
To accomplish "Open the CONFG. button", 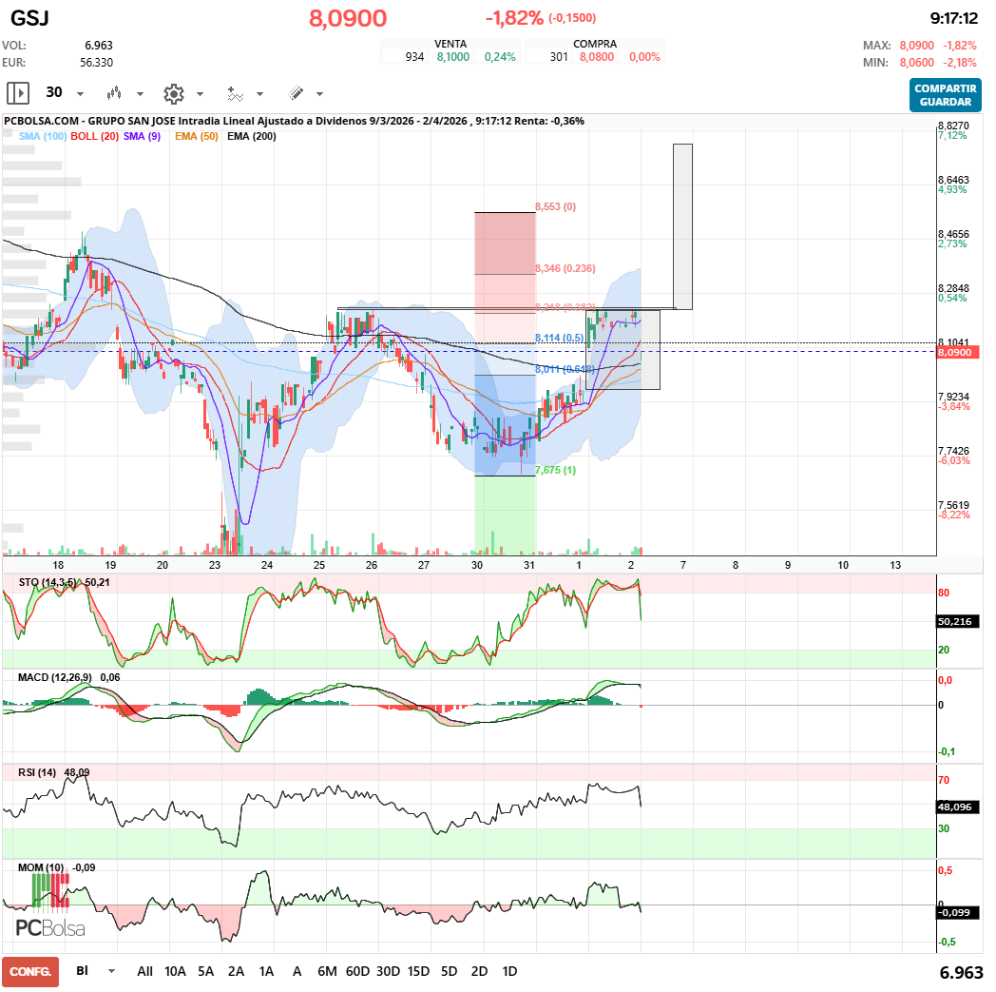I will 30,972.
